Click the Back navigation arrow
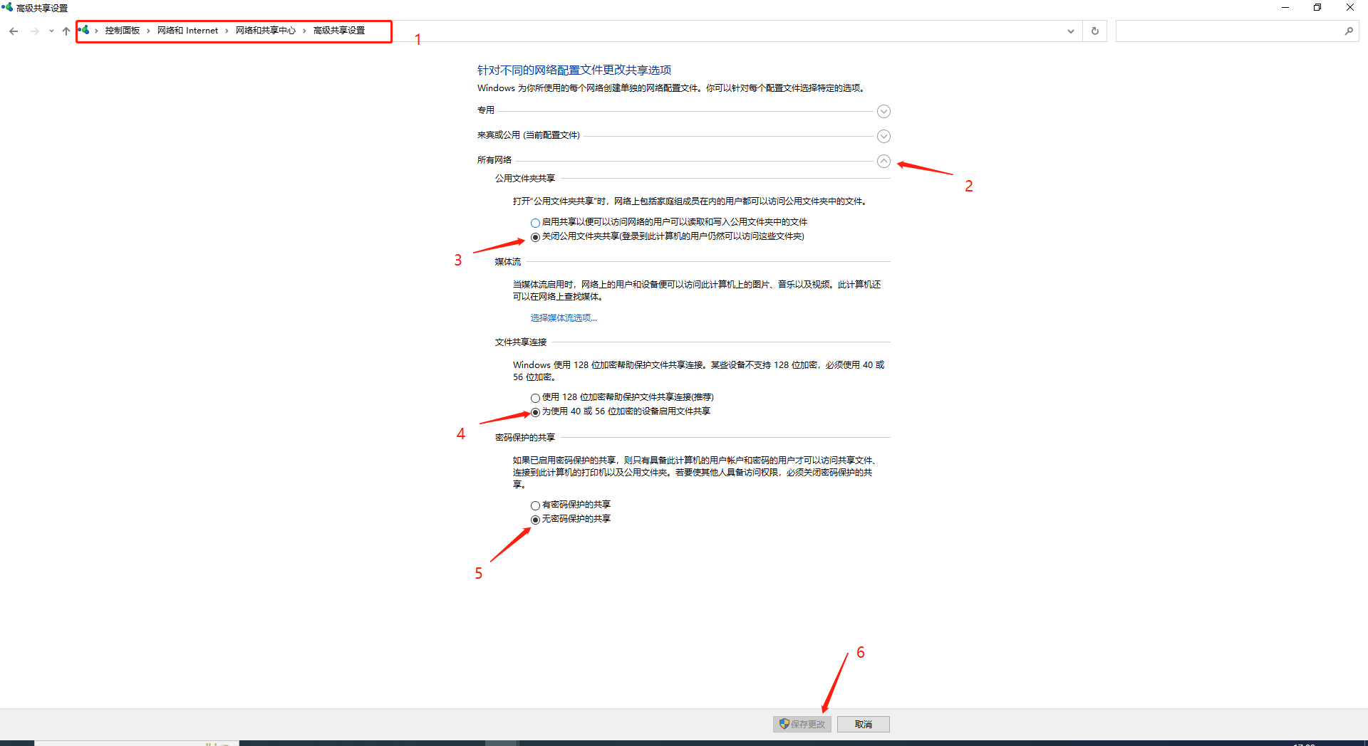 tap(14, 31)
